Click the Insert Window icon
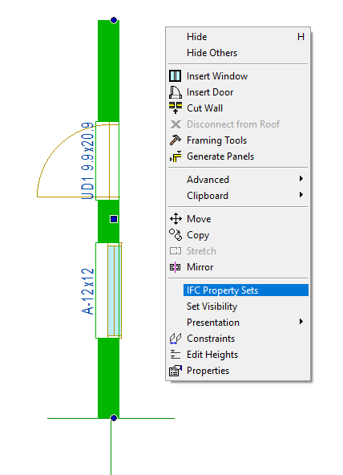Screen dimensions: 343x475 point(176,75)
